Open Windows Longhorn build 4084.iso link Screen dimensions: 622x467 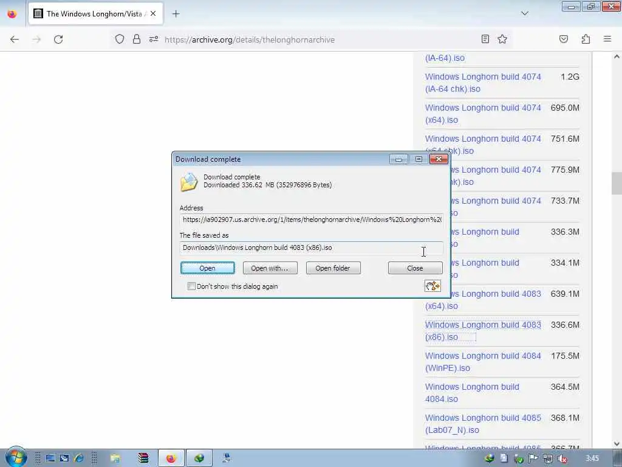tap(472, 393)
